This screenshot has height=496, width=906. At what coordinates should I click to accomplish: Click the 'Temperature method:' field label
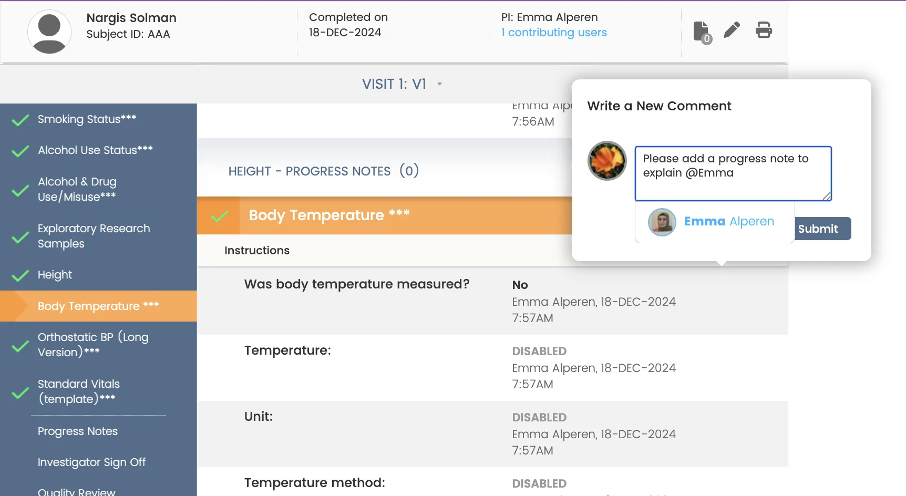(315, 483)
